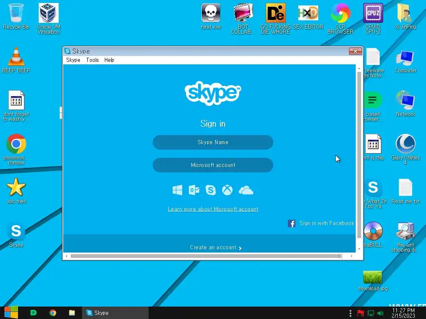Open the Help menu

point(109,60)
